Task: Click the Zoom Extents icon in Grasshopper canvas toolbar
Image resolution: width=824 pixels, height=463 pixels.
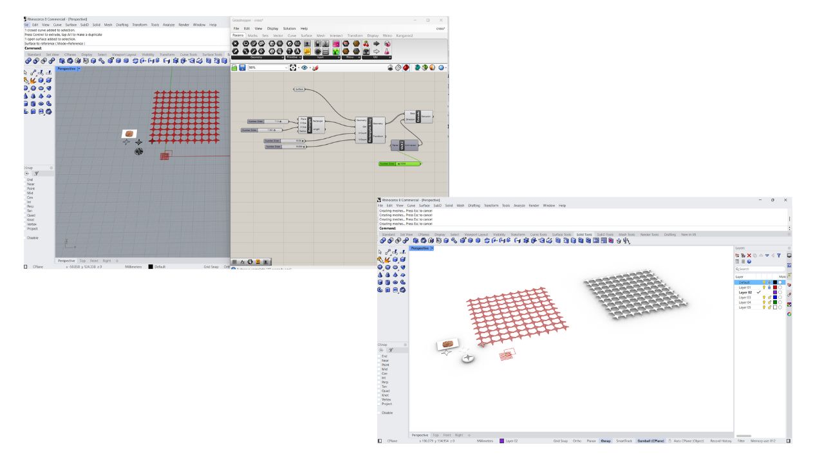Action: pyautogui.click(x=294, y=68)
